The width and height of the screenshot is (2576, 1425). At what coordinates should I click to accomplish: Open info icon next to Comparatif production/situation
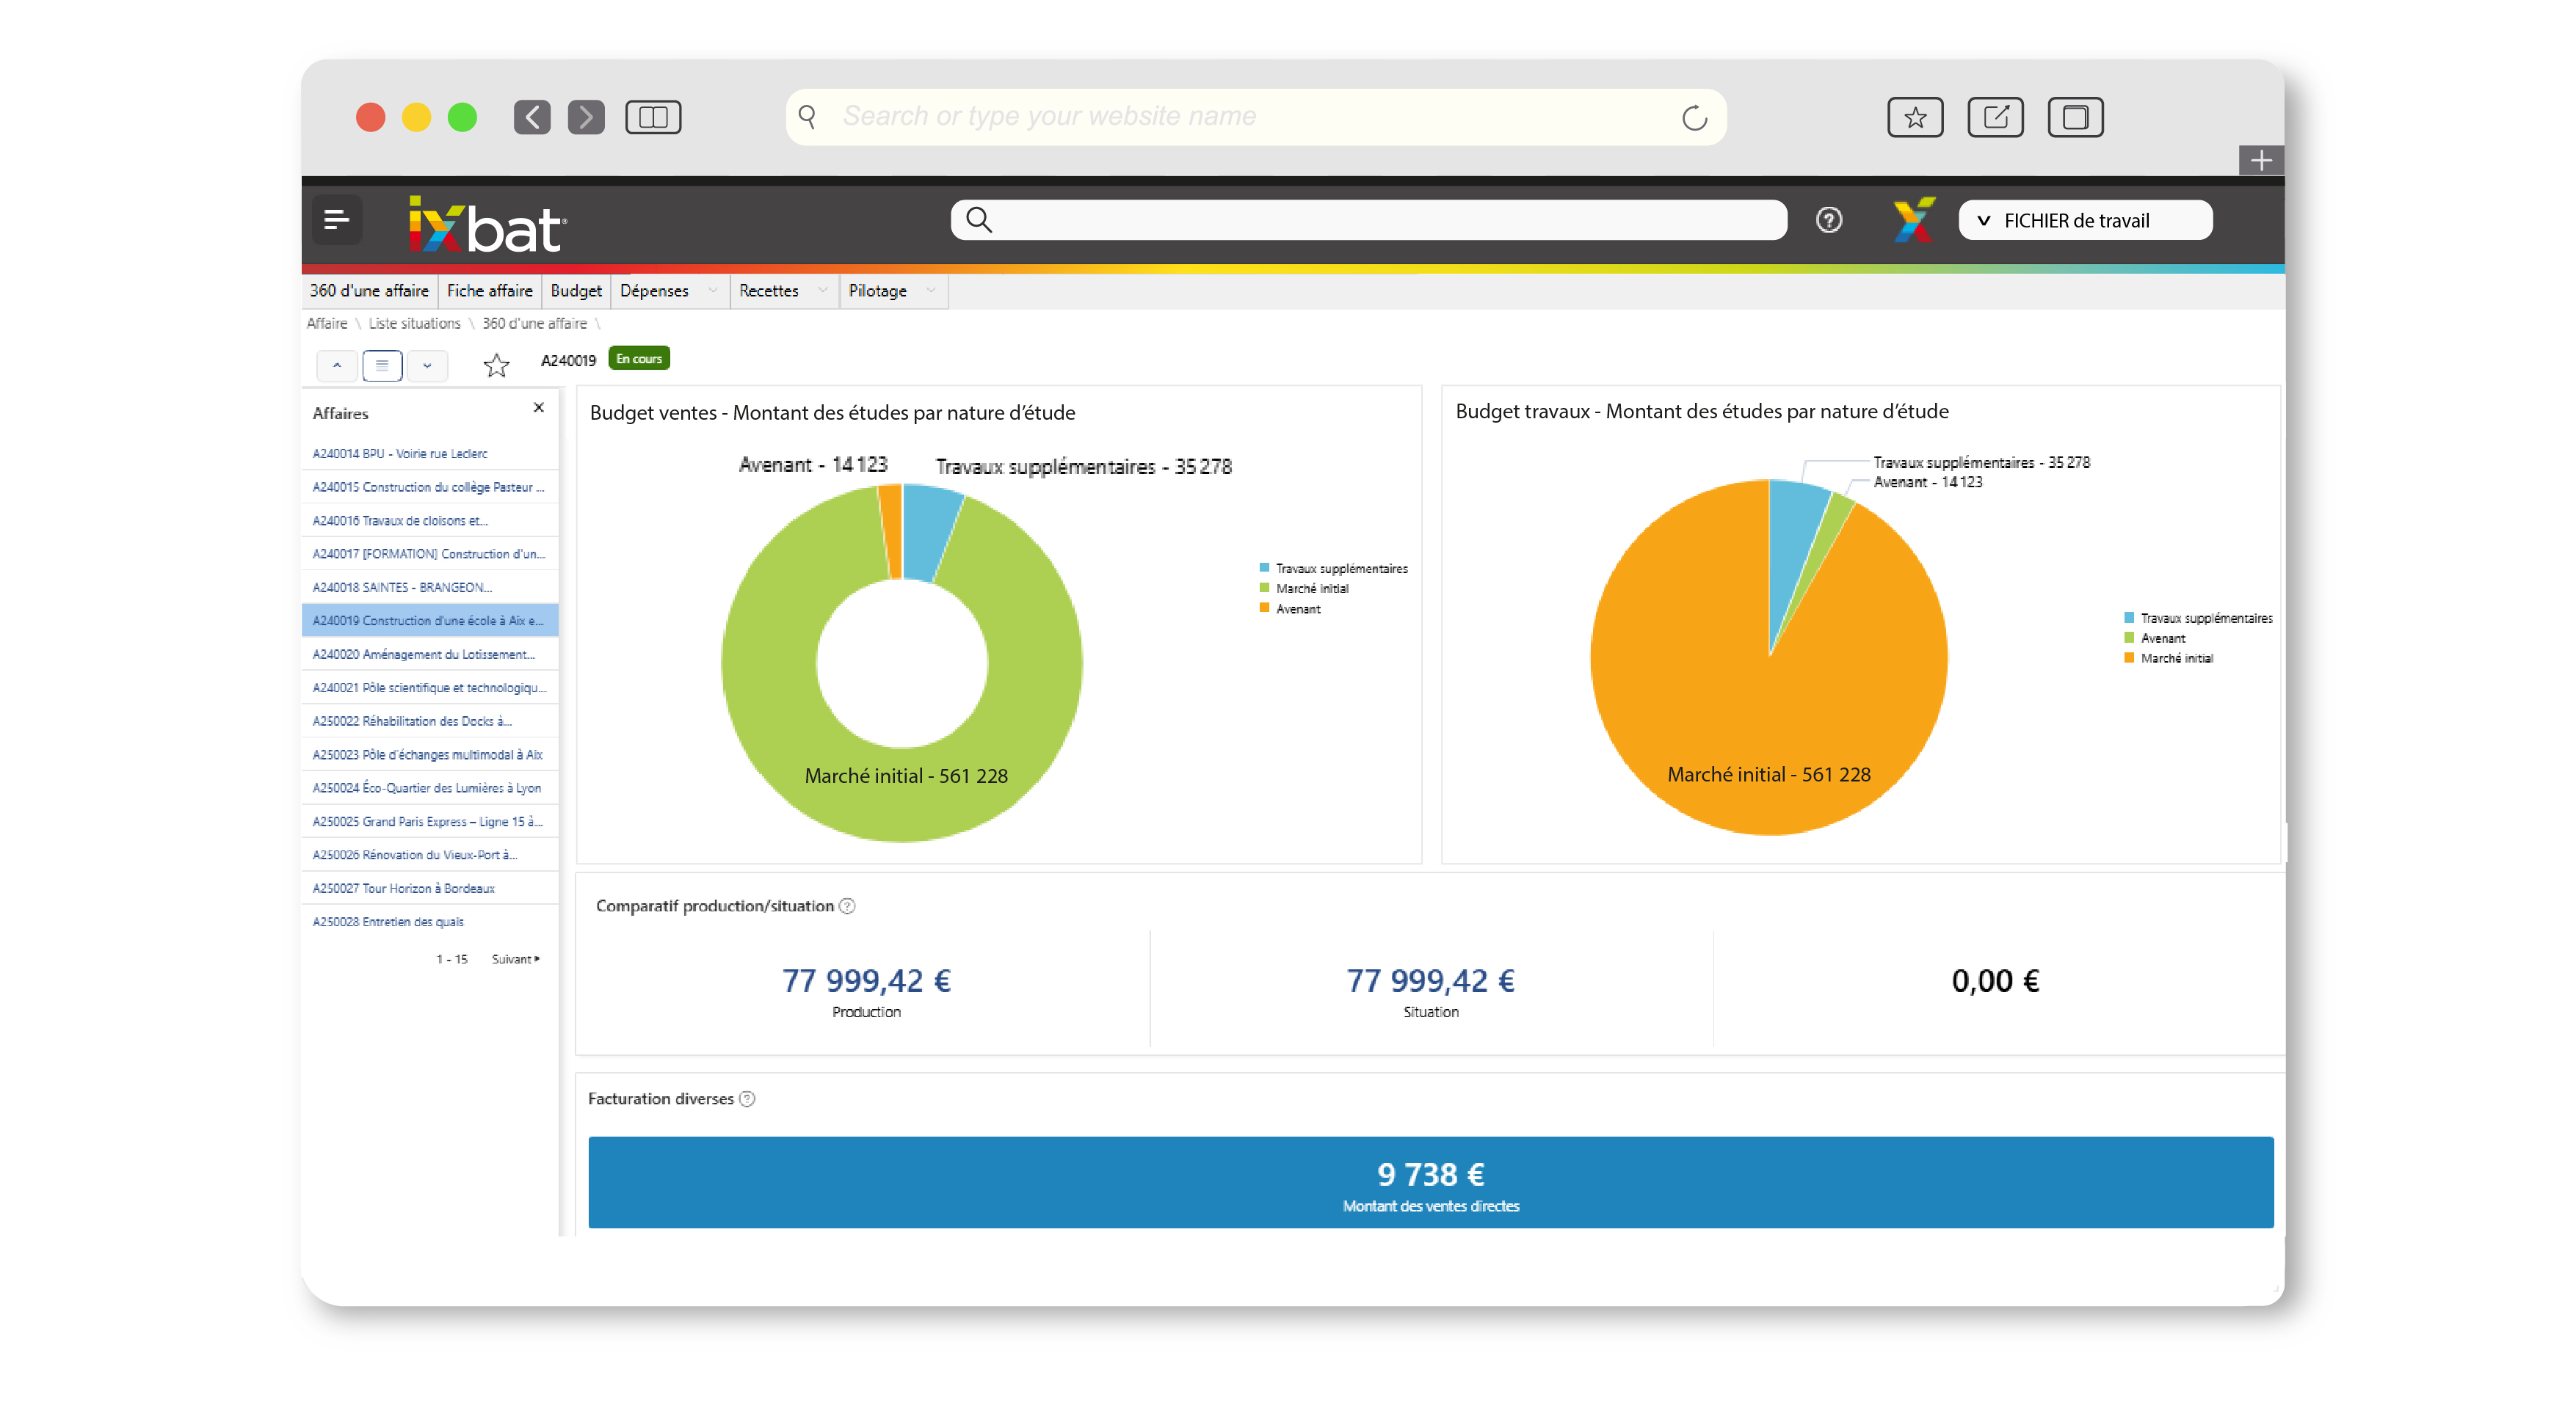847,905
